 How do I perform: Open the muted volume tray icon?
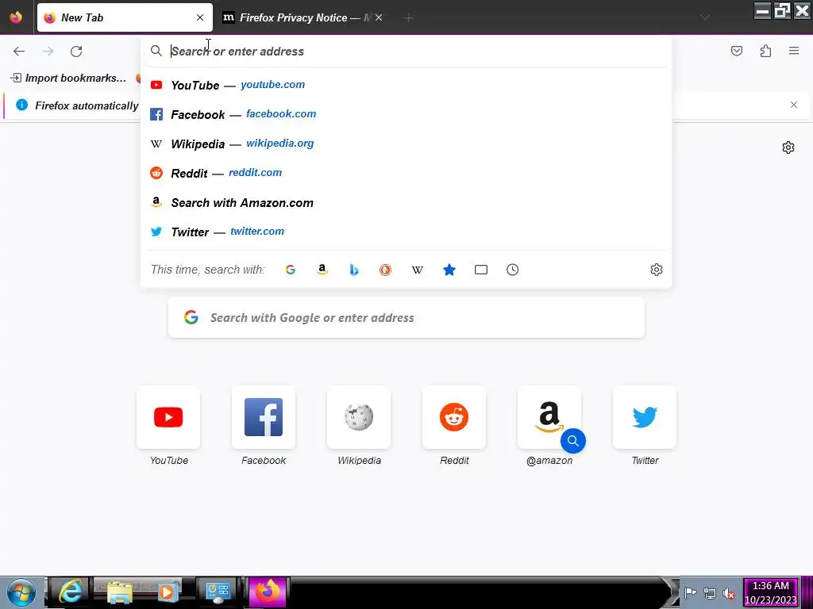(x=729, y=593)
